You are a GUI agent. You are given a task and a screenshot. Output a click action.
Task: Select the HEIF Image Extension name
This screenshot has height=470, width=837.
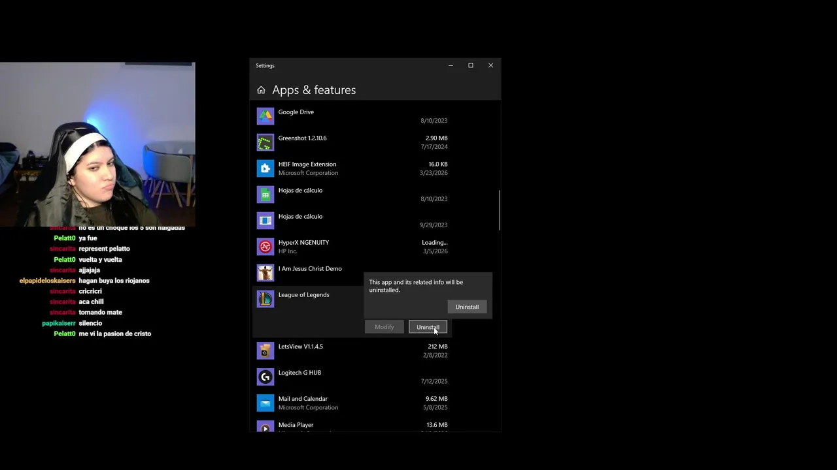(307, 164)
